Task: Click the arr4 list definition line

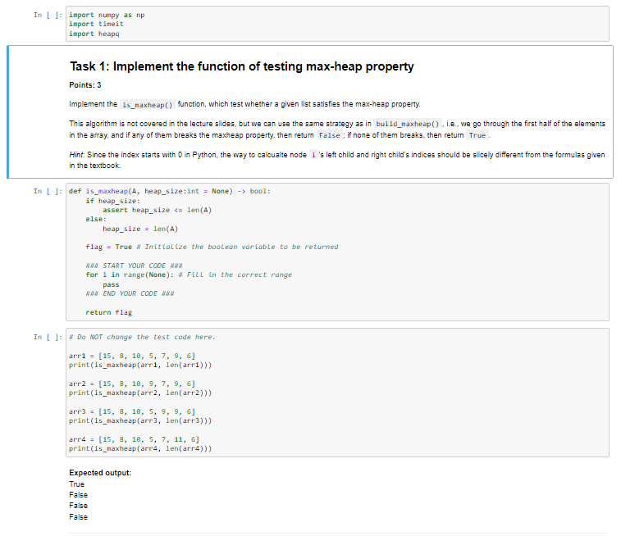Action: pyautogui.click(x=135, y=439)
